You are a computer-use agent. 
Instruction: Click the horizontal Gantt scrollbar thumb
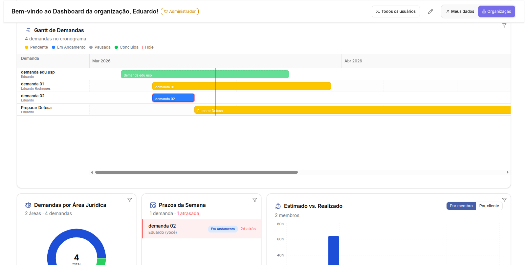coord(196,172)
